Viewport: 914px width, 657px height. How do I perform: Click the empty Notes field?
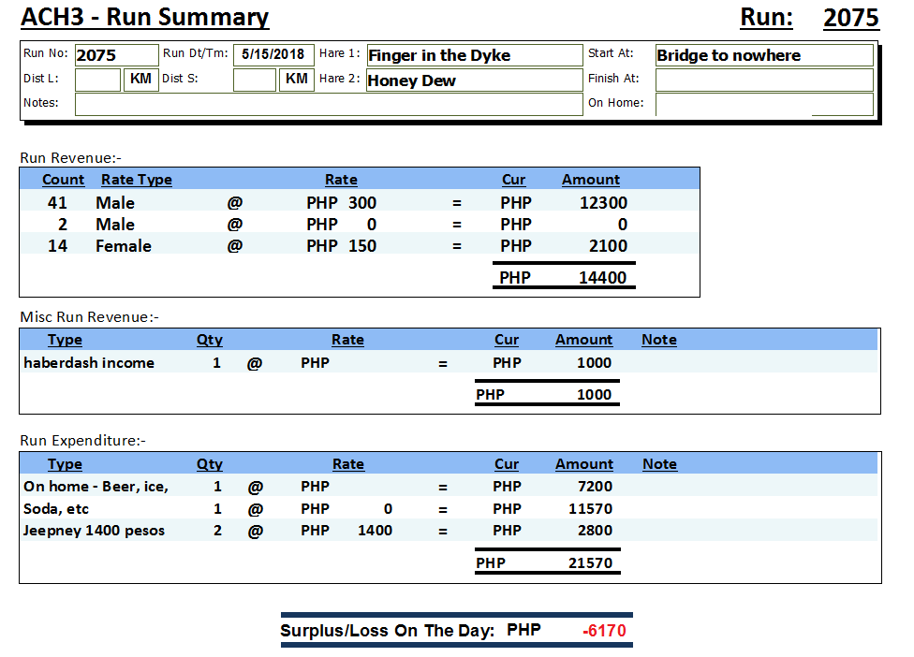pyautogui.click(x=328, y=104)
